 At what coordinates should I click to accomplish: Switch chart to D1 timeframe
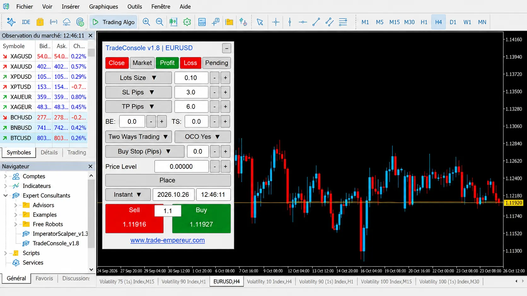tap(453, 22)
